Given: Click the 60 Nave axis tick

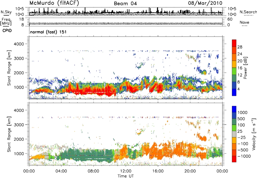Looking at the screenshot, I should (230, 19).
